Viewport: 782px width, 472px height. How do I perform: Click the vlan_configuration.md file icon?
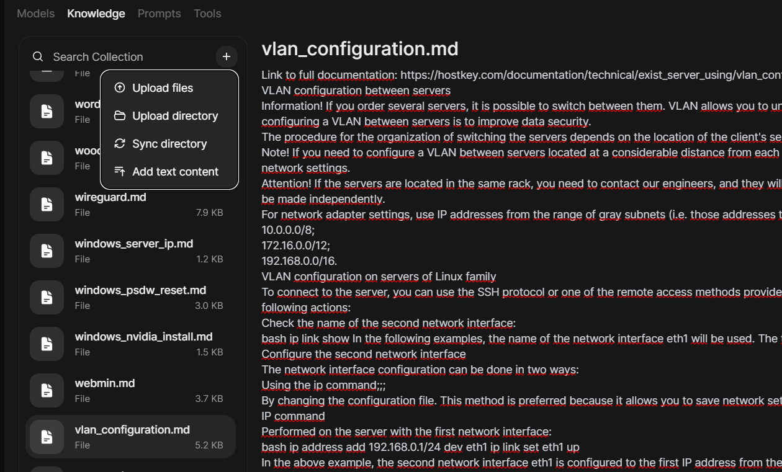47,437
